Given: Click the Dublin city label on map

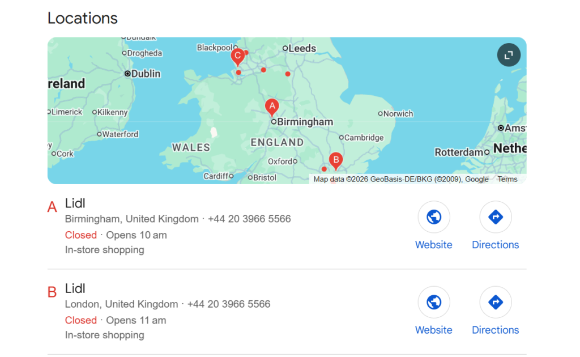Looking at the screenshot, I should [146, 74].
